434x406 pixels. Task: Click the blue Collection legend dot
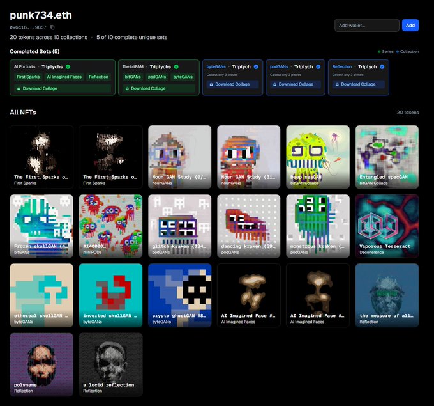[x=398, y=52]
